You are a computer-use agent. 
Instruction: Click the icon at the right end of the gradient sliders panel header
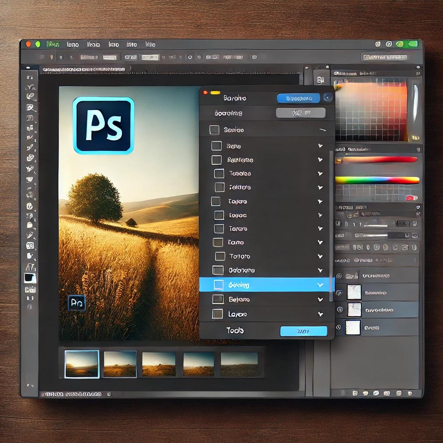pyautogui.click(x=418, y=149)
